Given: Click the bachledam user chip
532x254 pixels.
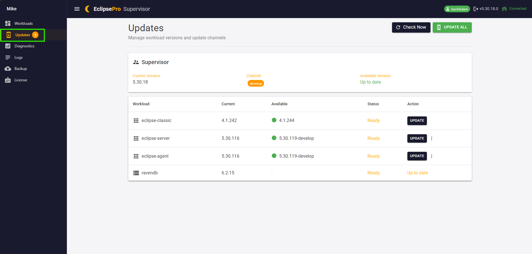Looking at the screenshot, I should [x=457, y=9].
